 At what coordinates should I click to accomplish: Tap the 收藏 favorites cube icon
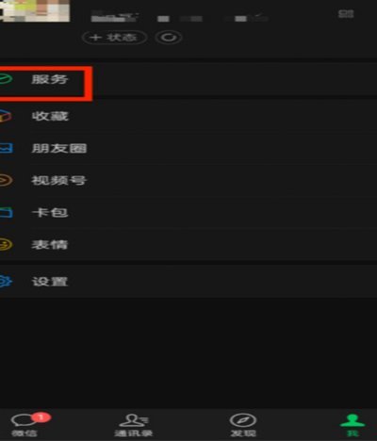(x=6, y=116)
